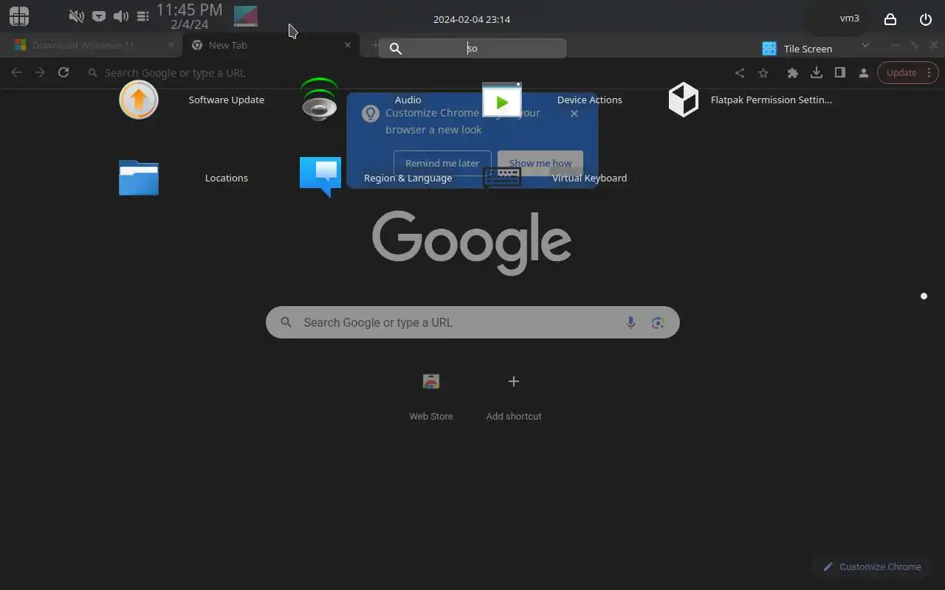Toggle the Chrome side panel icon
This screenshot has width=945, height=590.
click(x=840, y=72)
